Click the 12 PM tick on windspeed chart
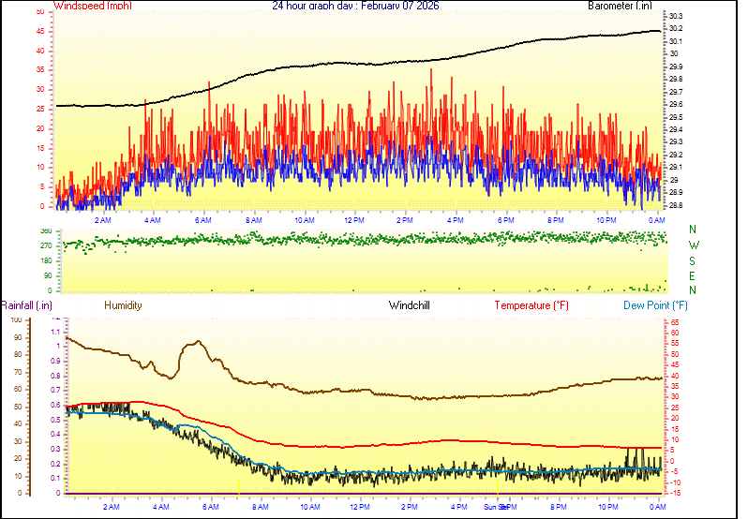Viewport: 748px width, 519px height. point(354,219)
